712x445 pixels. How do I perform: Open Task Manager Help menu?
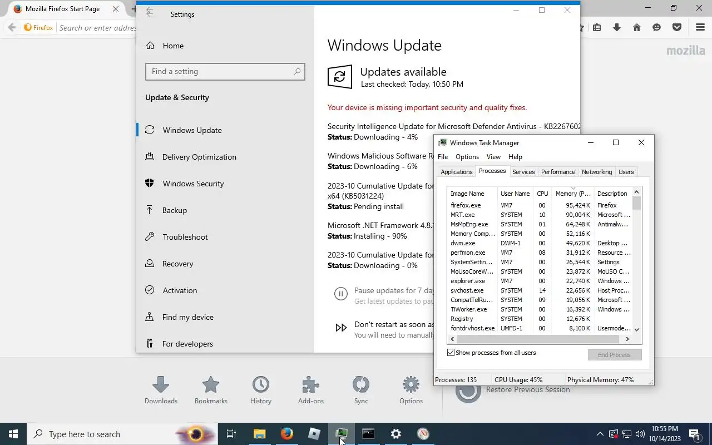click(515, 157)
